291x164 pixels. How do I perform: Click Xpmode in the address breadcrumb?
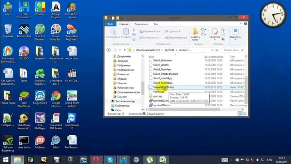[x=169, y=50]
